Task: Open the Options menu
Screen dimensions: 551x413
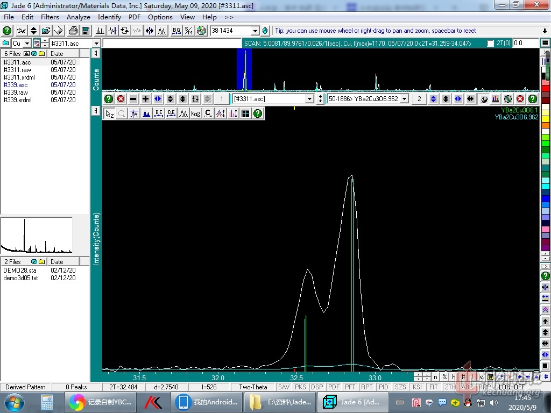Action: (160, 17)
